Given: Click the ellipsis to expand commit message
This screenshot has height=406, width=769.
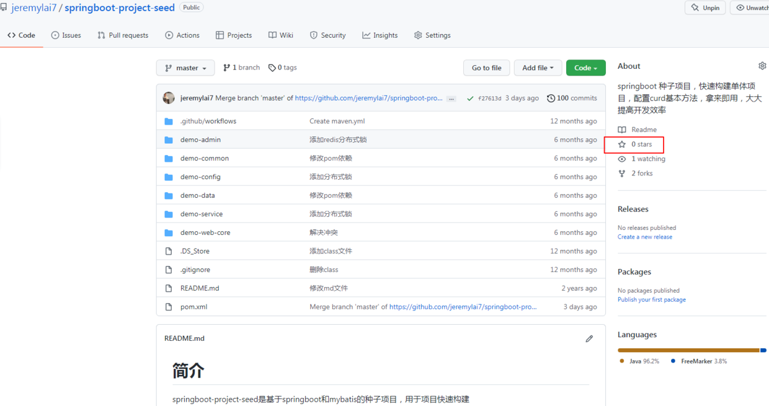Looking at the screenshot, I should click(451, 99).
